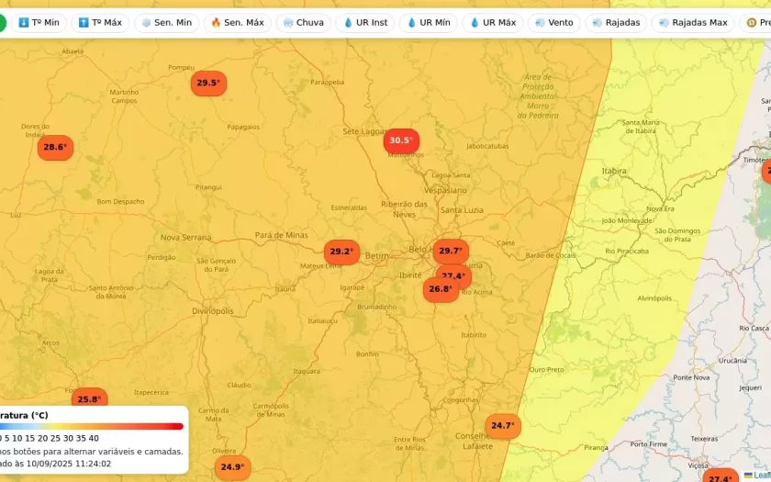Image resolution: width=771 pixels, height=482 pixels.
Task: Open the 29.5° marker near Pompéu
Action: click(x=208, y=84)
